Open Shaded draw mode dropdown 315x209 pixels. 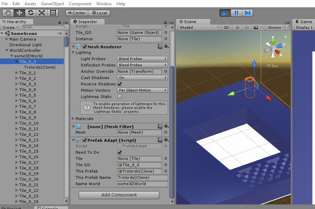tap(199, 28)
